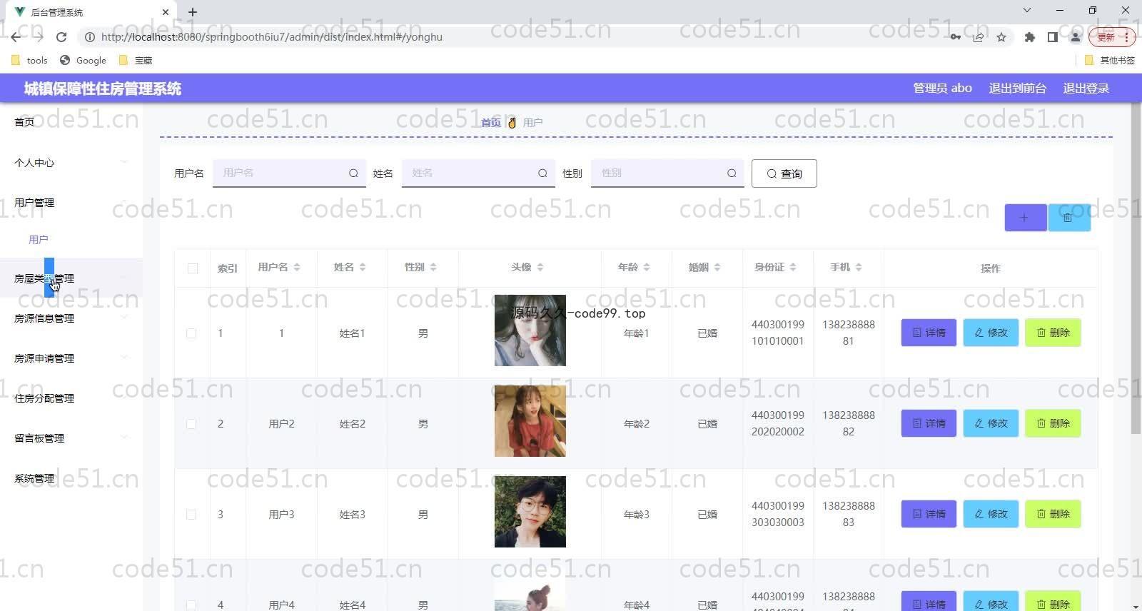Screen dimensions: 1142x611
Task: Sort table by 姓名 column arrows
Action: (363, 268)
